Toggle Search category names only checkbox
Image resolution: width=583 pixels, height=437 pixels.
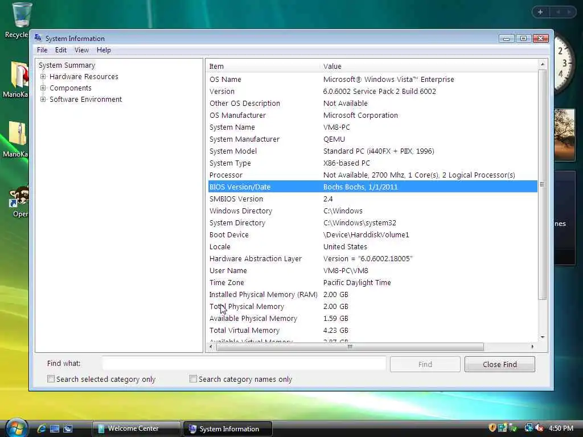click(193, 378)
